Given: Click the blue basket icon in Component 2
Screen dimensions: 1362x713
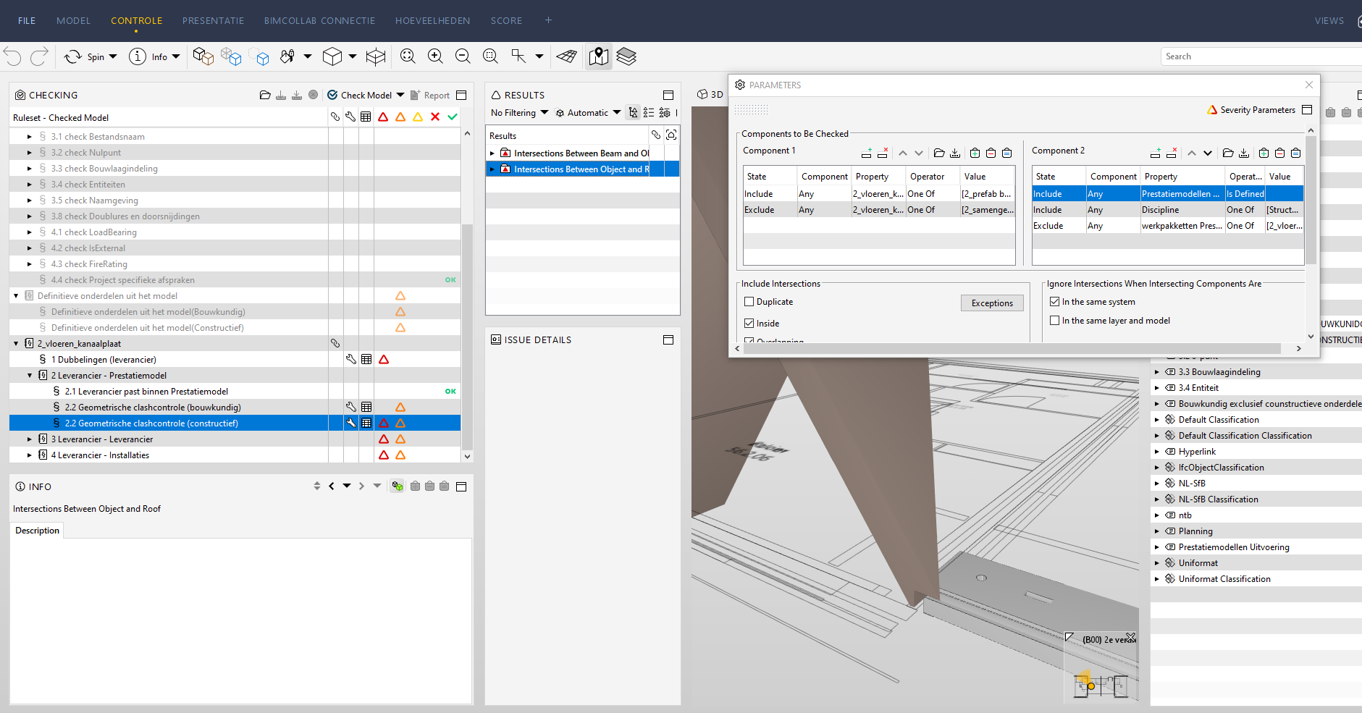Looking at the screenshot, I should point(1296,153).
